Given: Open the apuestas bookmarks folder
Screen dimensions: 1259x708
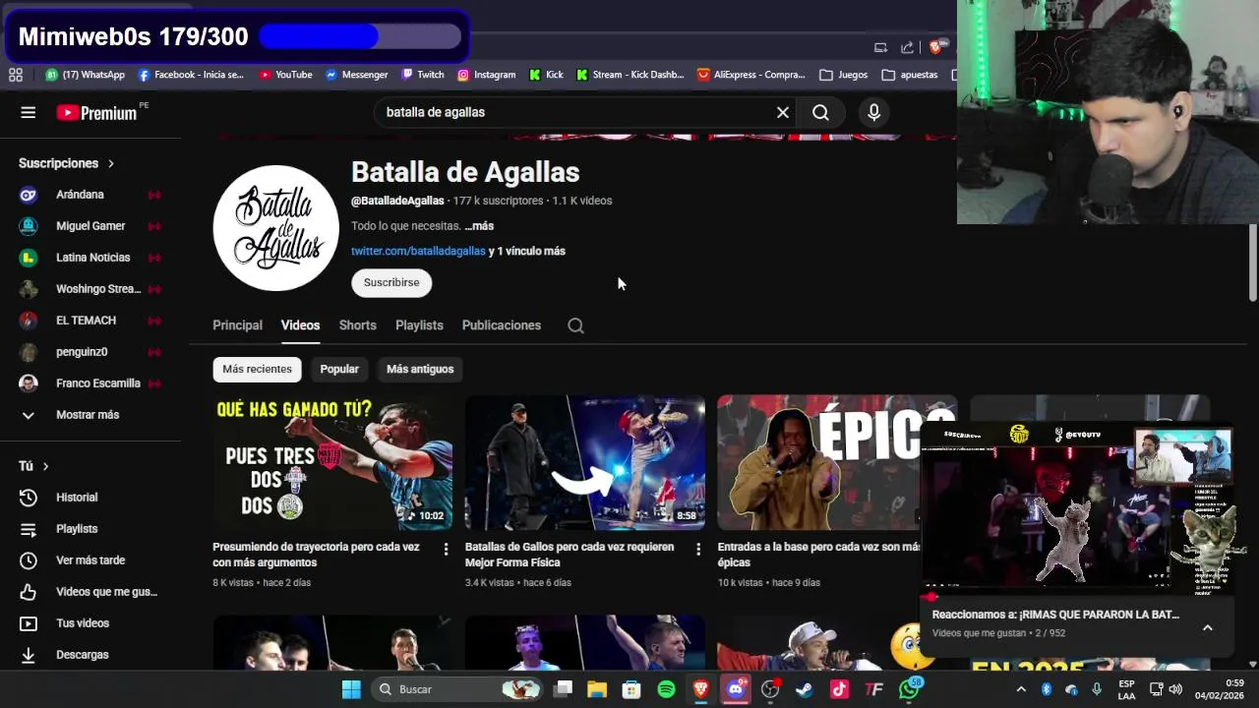Looking at the screenshot, I should 910,75.
